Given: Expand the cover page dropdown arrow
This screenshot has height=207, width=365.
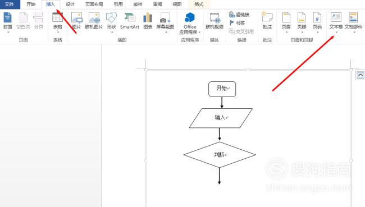Looking at the screenshot, I should click(x=8, y=33).
